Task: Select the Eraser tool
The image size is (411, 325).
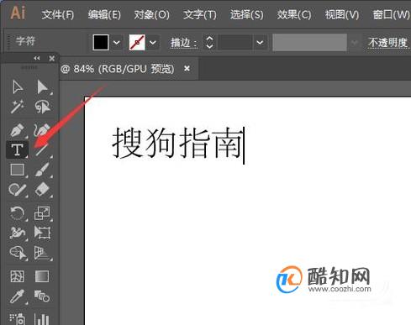Action: 42,189
